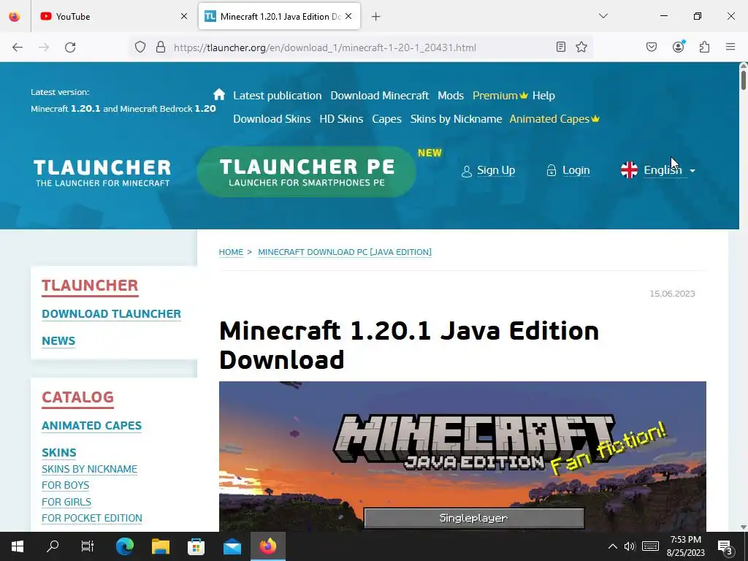The image size is (748, 561).
Task: Open Help menu item
Action: coord(543,96)
